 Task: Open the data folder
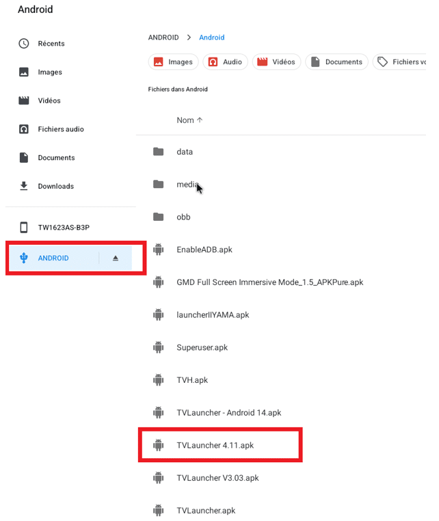pyautogui.click(x=185, y=152)
